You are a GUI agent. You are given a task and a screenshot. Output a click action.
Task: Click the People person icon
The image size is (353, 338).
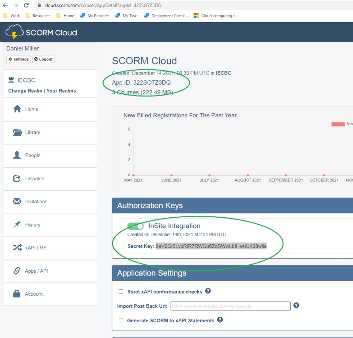[x=17, y=155]
